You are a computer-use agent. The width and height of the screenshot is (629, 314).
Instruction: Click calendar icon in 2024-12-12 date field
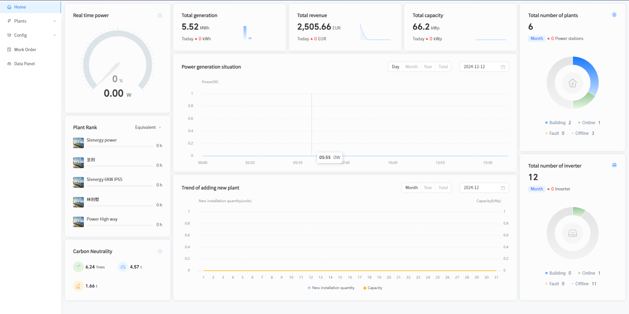pos(503,67)
